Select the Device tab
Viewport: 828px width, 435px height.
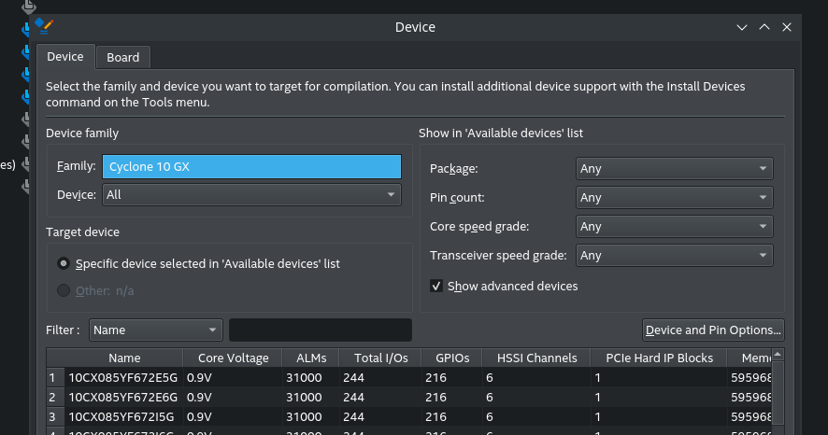click(x=65, y=57)
